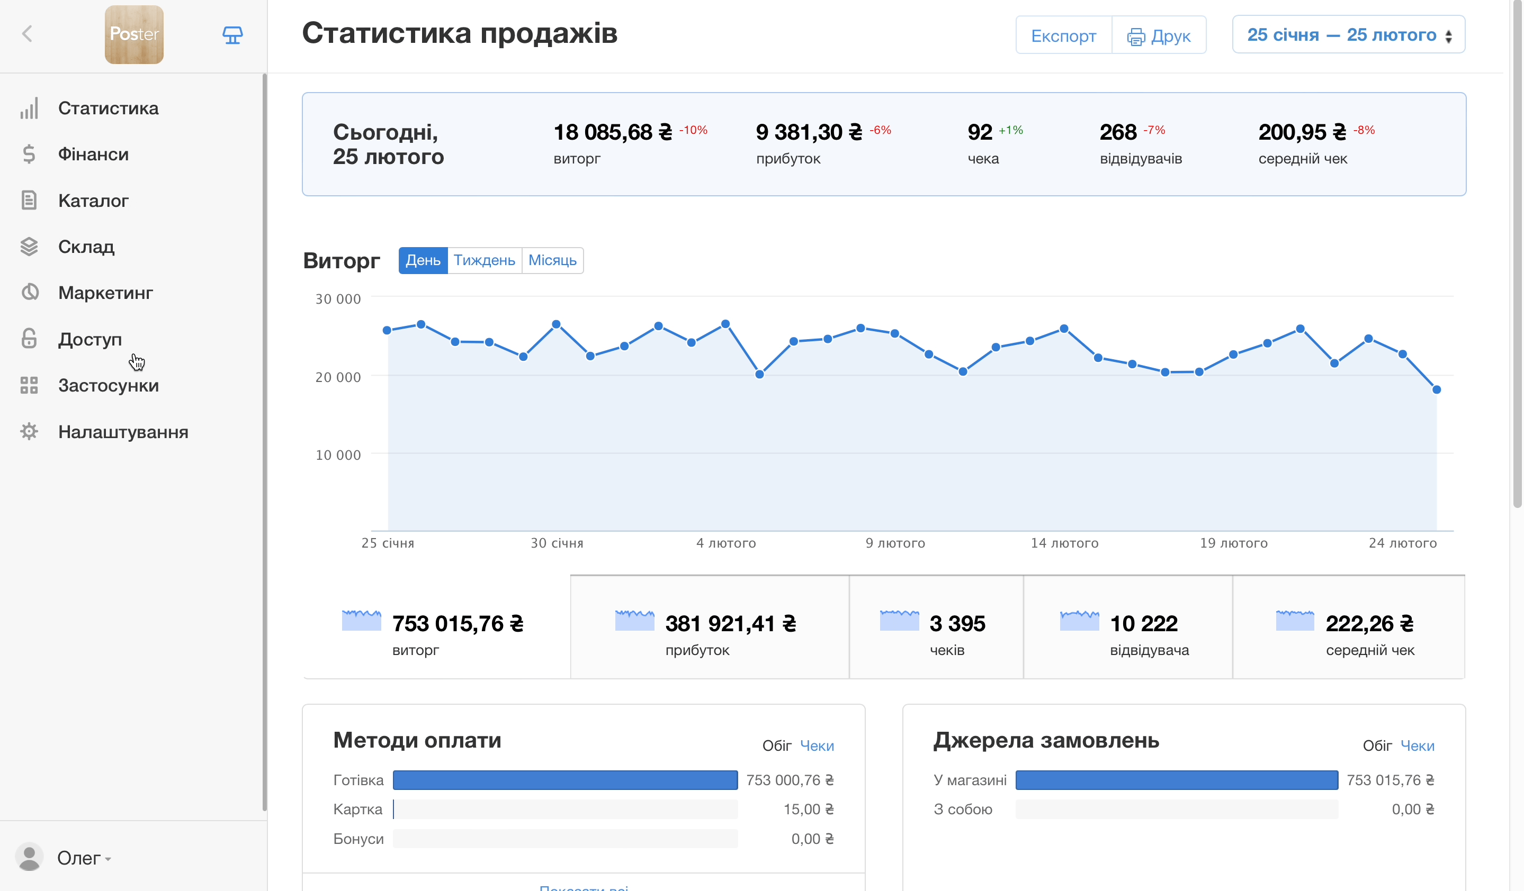
Task: Click the Готівка payment amount bar
Action: click(565, 780)
